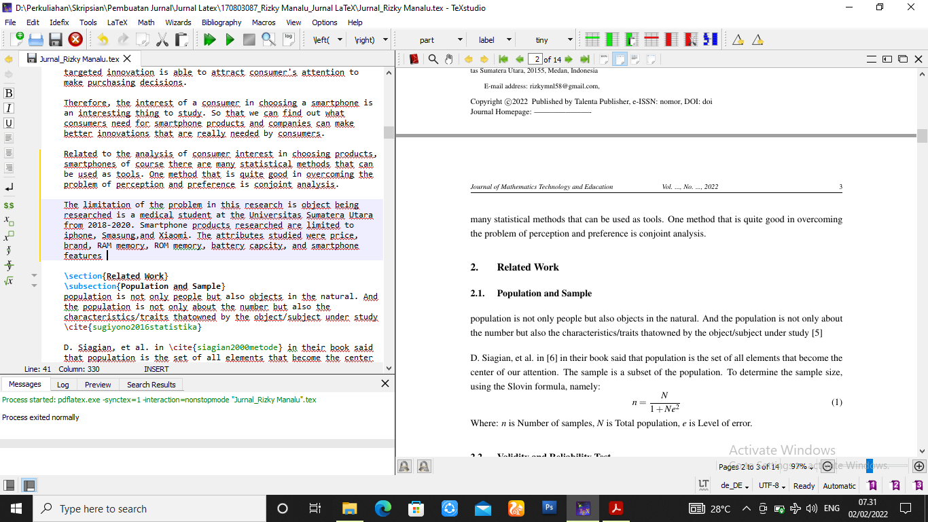The width and height of the screenshot is (928, 522).
Task: Toggle fit-to-width page view icon
Action: 620,59
